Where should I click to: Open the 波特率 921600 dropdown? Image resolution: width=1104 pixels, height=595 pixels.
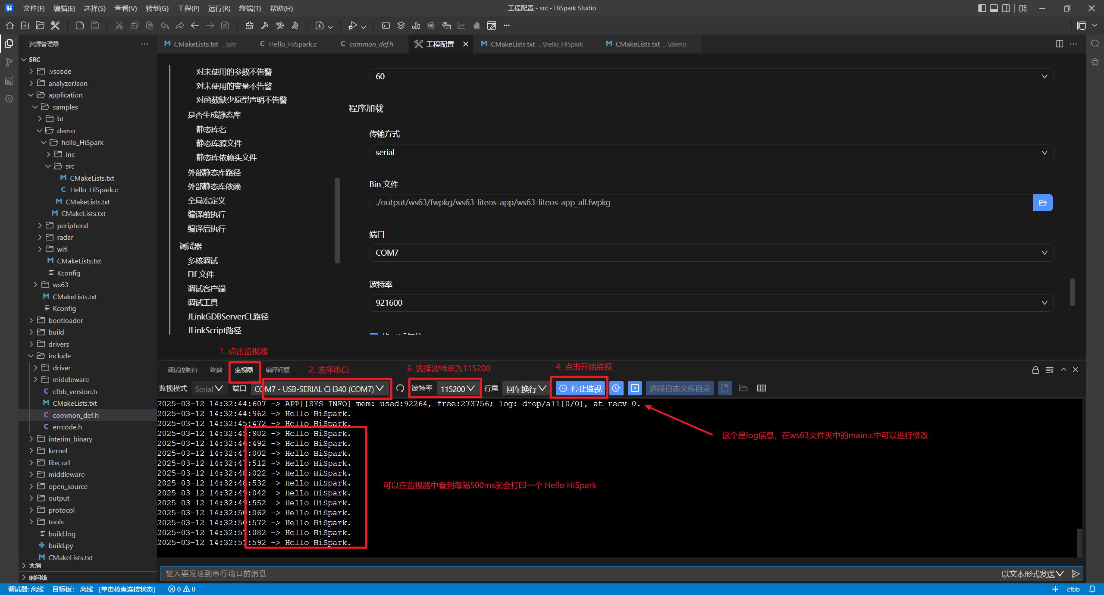coord(711,303)
